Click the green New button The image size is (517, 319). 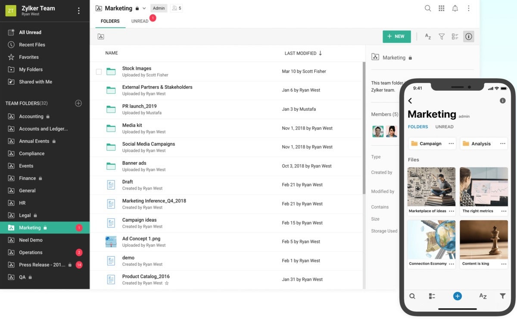click(x=397, y=37)
